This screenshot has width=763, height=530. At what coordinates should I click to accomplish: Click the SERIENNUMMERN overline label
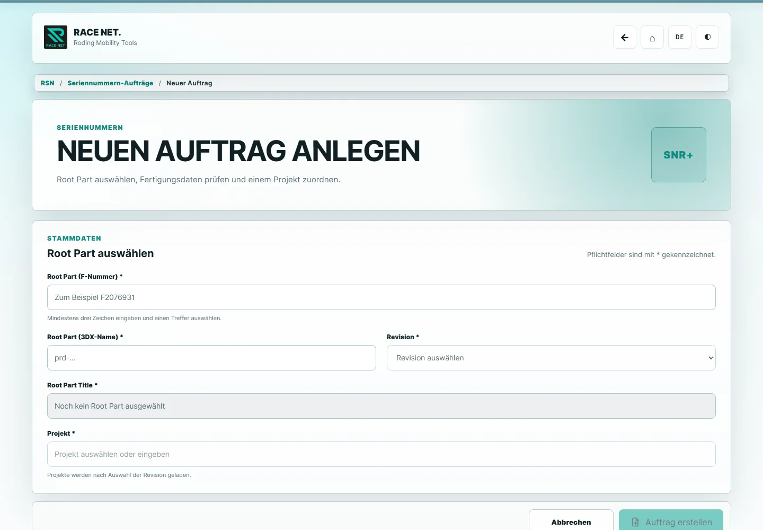tap(90, 128)
